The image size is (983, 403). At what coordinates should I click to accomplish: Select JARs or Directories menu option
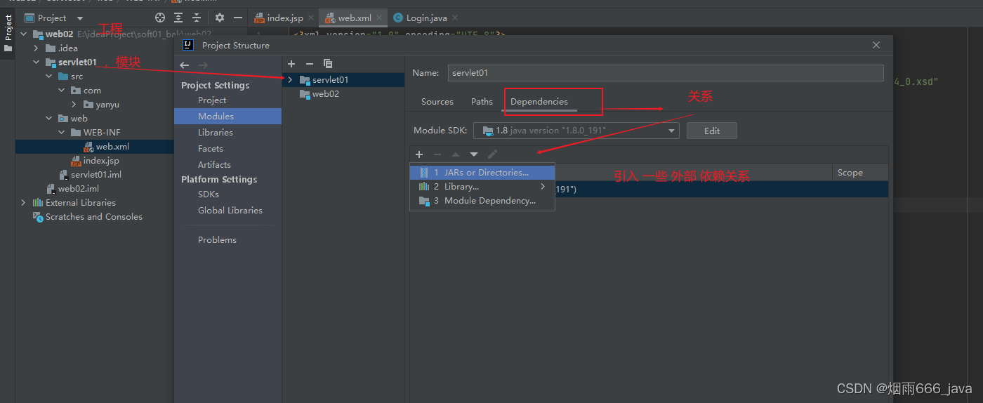482,173
